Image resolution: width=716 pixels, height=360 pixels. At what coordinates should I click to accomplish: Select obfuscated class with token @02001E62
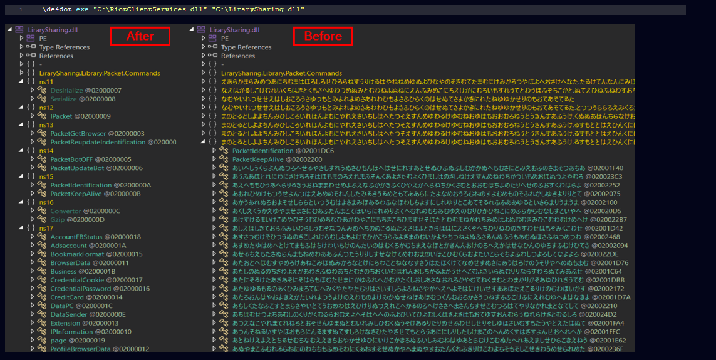(x=429, y=341)
